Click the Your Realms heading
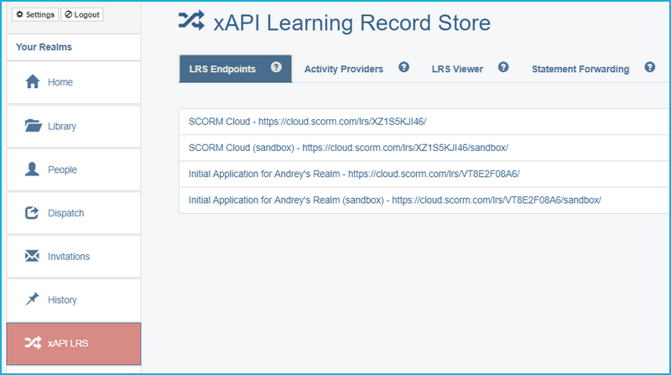The image size is (671, 375). click(44, 47)
